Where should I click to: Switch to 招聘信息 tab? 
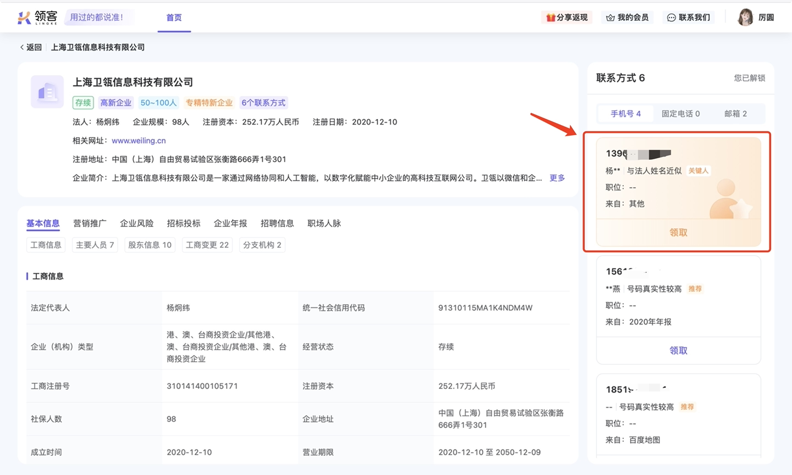pyautogui.click(x=277, y=223)
